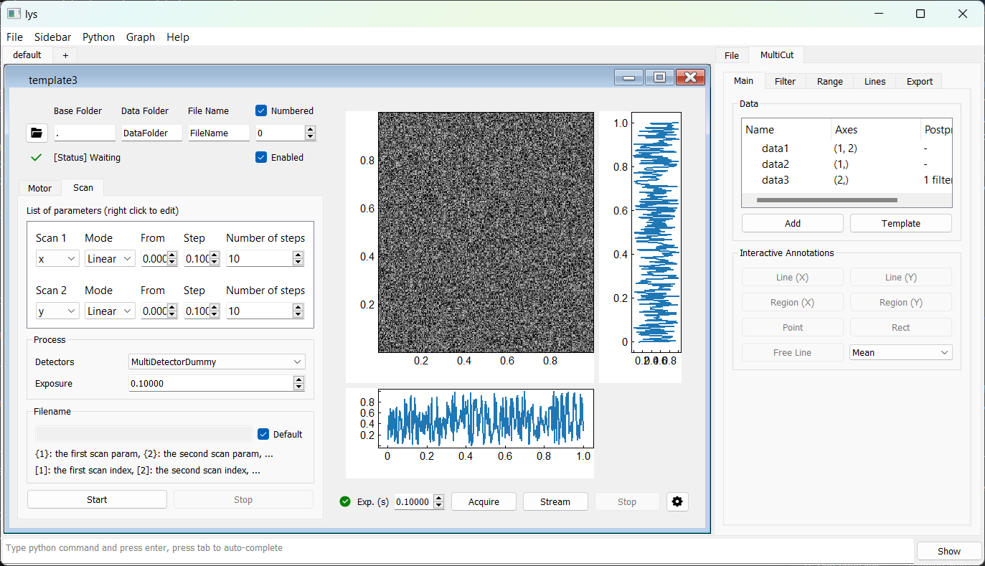
Task: Maximize the template3 subwindow
Action: tap(659, 77)
